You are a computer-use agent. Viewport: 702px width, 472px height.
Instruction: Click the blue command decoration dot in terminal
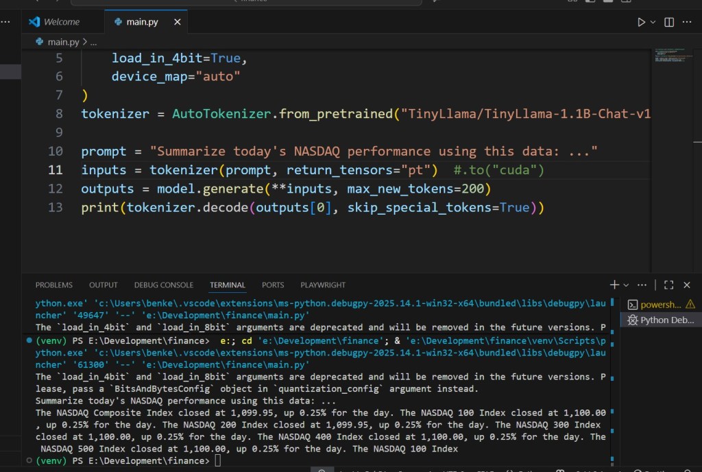(x=29, y=340)
